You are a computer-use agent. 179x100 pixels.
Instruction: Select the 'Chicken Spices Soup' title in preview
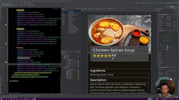click(x=114, y=50)
